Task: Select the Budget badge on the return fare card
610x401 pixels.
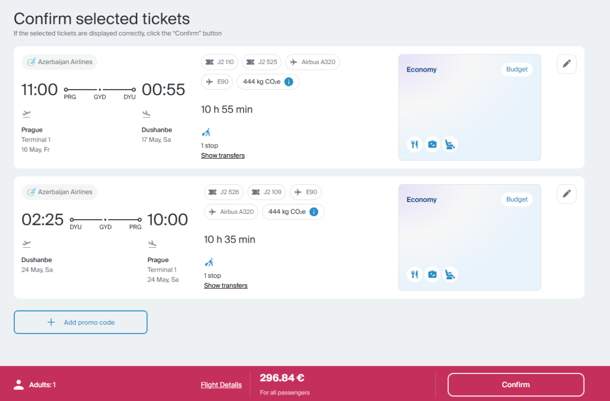Action: pos(516,199)
